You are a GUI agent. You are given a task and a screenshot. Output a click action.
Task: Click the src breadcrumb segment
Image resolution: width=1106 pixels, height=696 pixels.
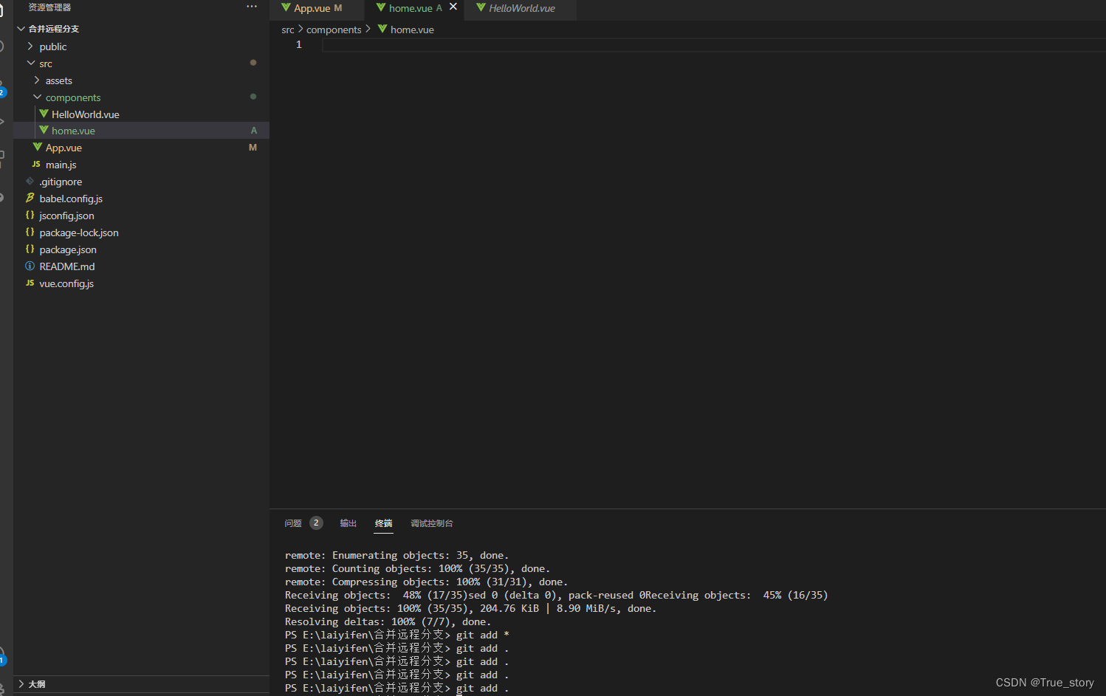(288, 30)
